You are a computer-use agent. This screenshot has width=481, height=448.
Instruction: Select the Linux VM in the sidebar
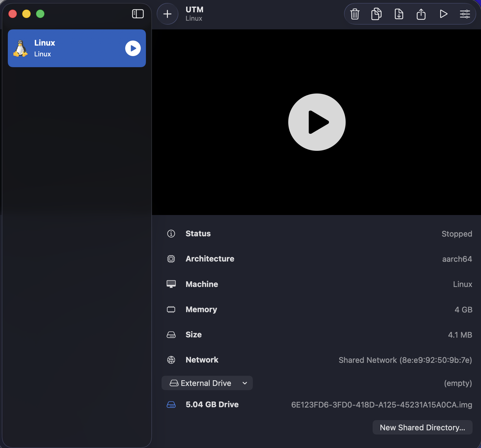coord(77,48)
